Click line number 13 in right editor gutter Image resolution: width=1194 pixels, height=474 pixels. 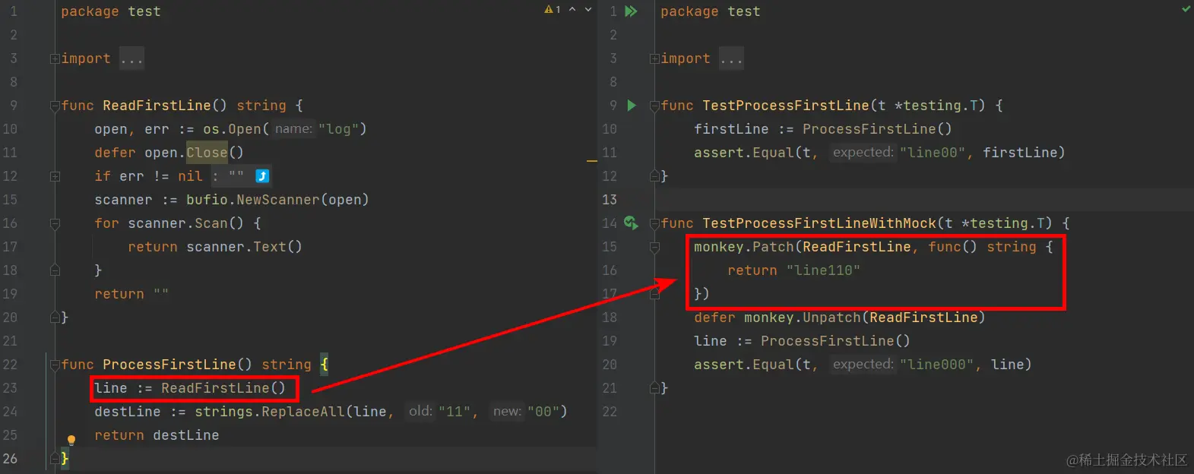(x=610, y=200)
